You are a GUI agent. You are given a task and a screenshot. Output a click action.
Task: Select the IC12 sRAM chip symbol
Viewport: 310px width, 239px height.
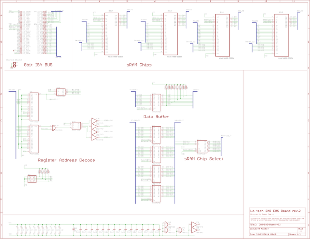111,34
